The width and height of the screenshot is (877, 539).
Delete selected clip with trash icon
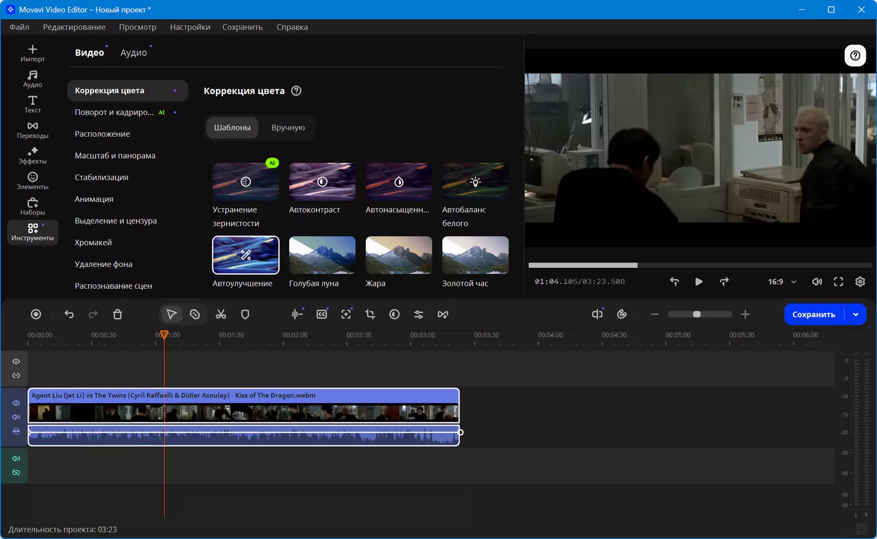click(118, 314)
